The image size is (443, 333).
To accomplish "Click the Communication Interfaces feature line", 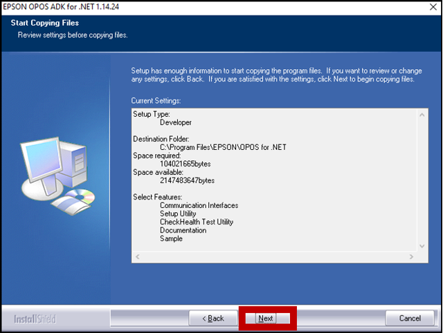I will [x=199, y=205].
